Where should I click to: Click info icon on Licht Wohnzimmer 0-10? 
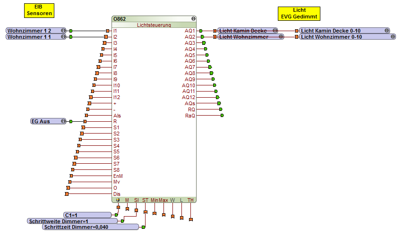point(392,37)
